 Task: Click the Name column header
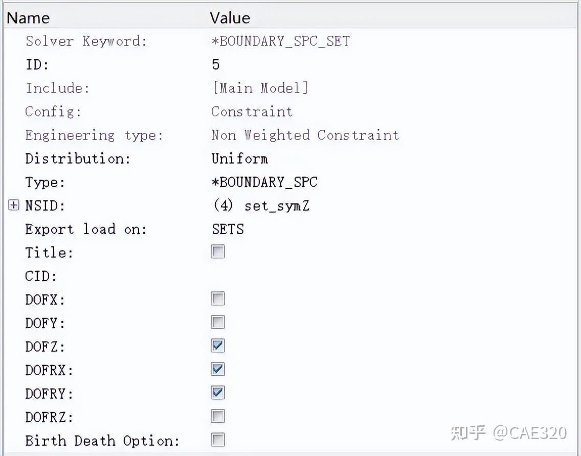[28, 17]
